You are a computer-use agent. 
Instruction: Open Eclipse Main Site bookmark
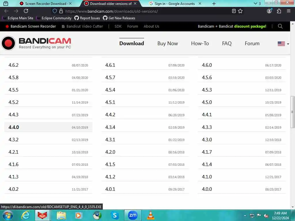coord(18,18)
